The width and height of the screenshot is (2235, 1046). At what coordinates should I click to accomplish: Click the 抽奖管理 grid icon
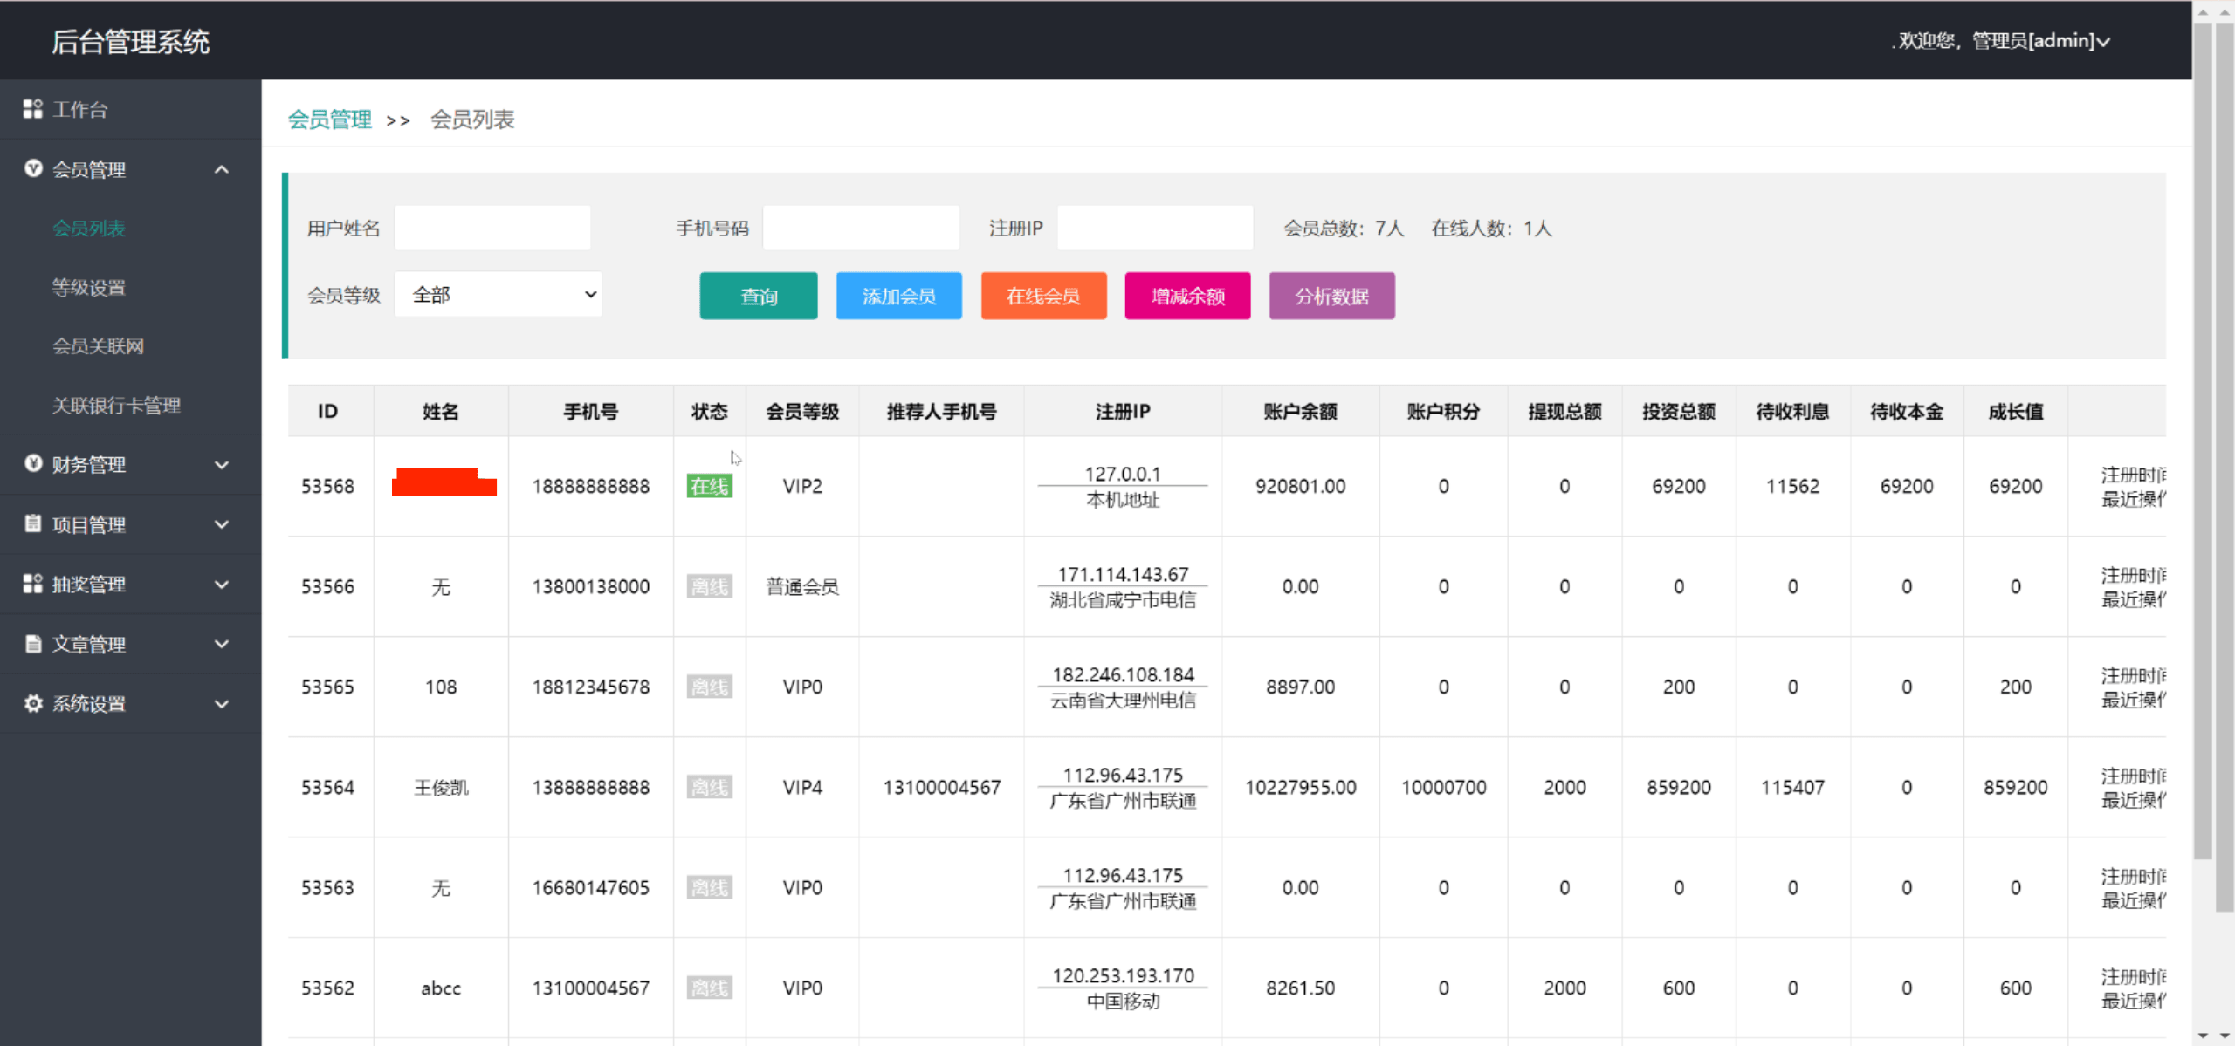33,584
